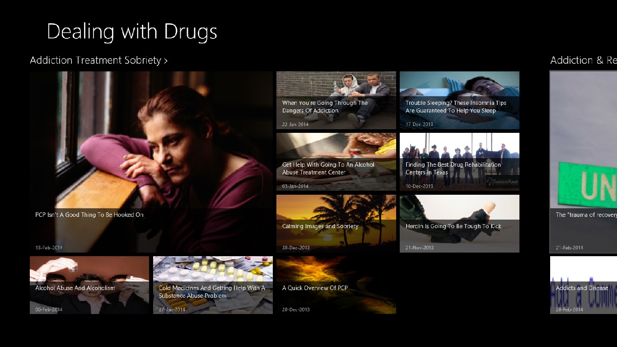Viewport: 617px width, 347px height.
Task: Open the 'trauma of recovery' article tile
Action: (x=583, y=162)
